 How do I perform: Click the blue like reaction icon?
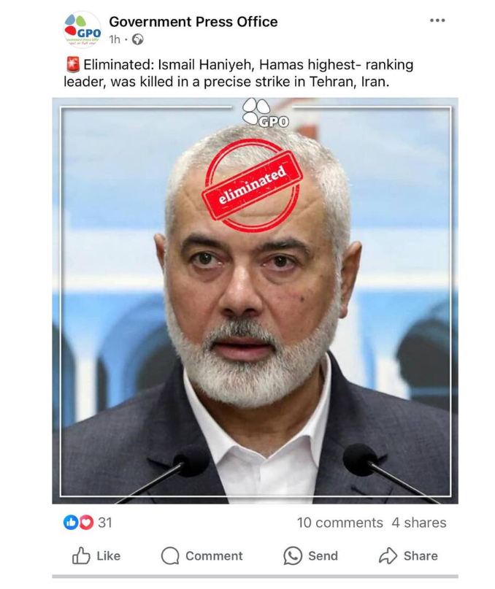pos(71,522)
